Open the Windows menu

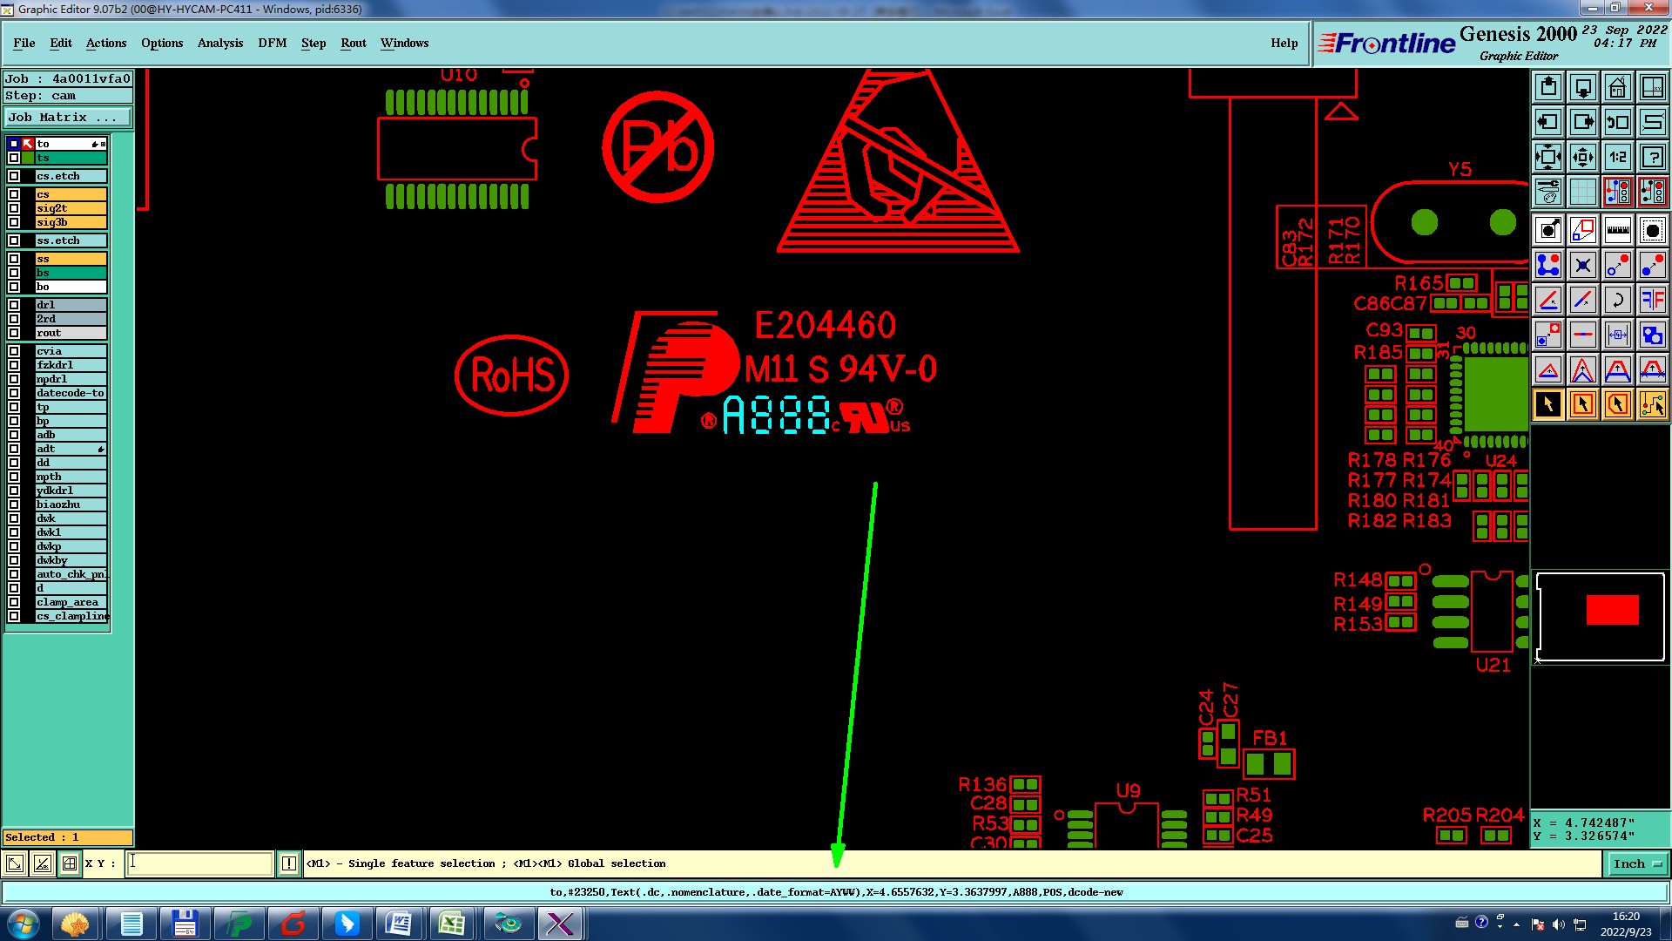pyautogui.click(x=404, y=43)
